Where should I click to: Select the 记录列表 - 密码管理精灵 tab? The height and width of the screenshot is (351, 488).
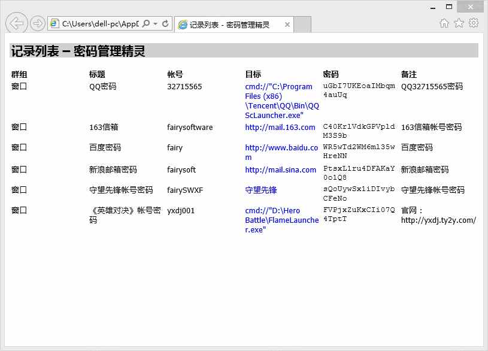pos(234,25)
